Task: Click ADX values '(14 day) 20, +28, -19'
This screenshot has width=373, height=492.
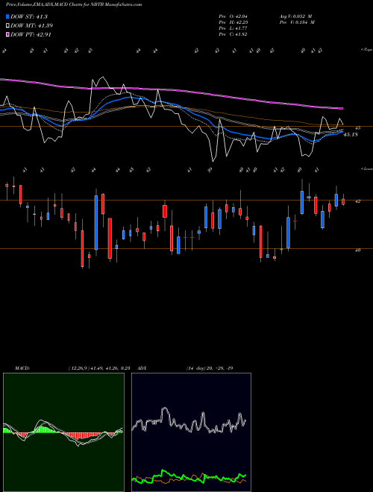Action: (x=210, y=368)
